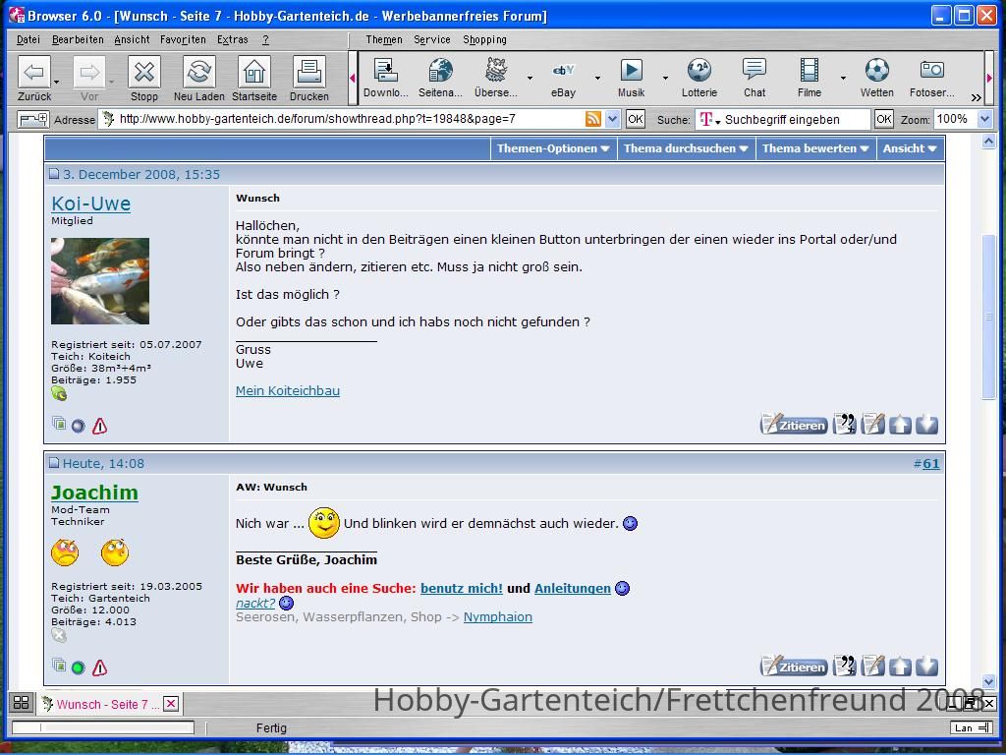Open the Ansicht thread view dropdown
The image size is (1006, 755).
[910, 148]
